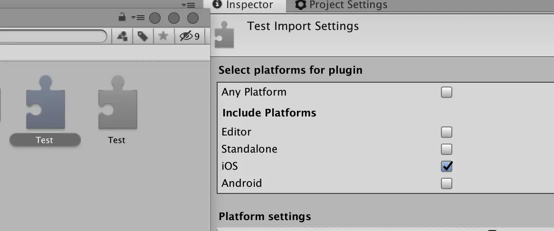Click inside the project search field
The image size is (554, 231).
click(x=53, y=36)
